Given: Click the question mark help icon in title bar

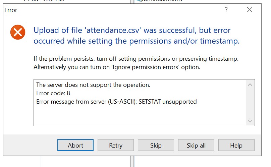Looking at the screenshot, I should 226,10.
